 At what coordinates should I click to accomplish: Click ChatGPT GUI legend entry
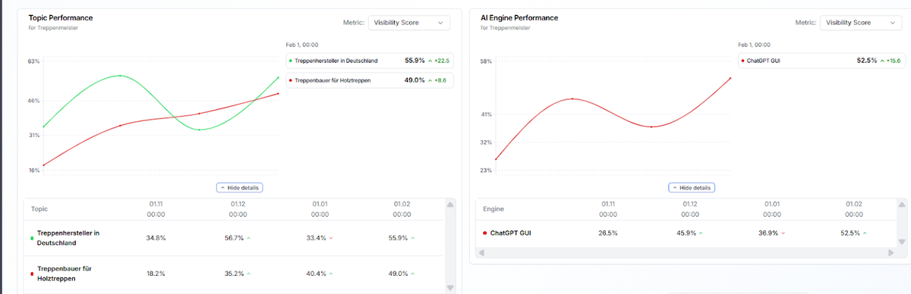821,61
